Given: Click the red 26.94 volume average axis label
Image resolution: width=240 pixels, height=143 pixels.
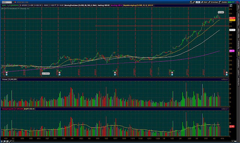Looking at the screenshot, I should (x=232, y=127).
